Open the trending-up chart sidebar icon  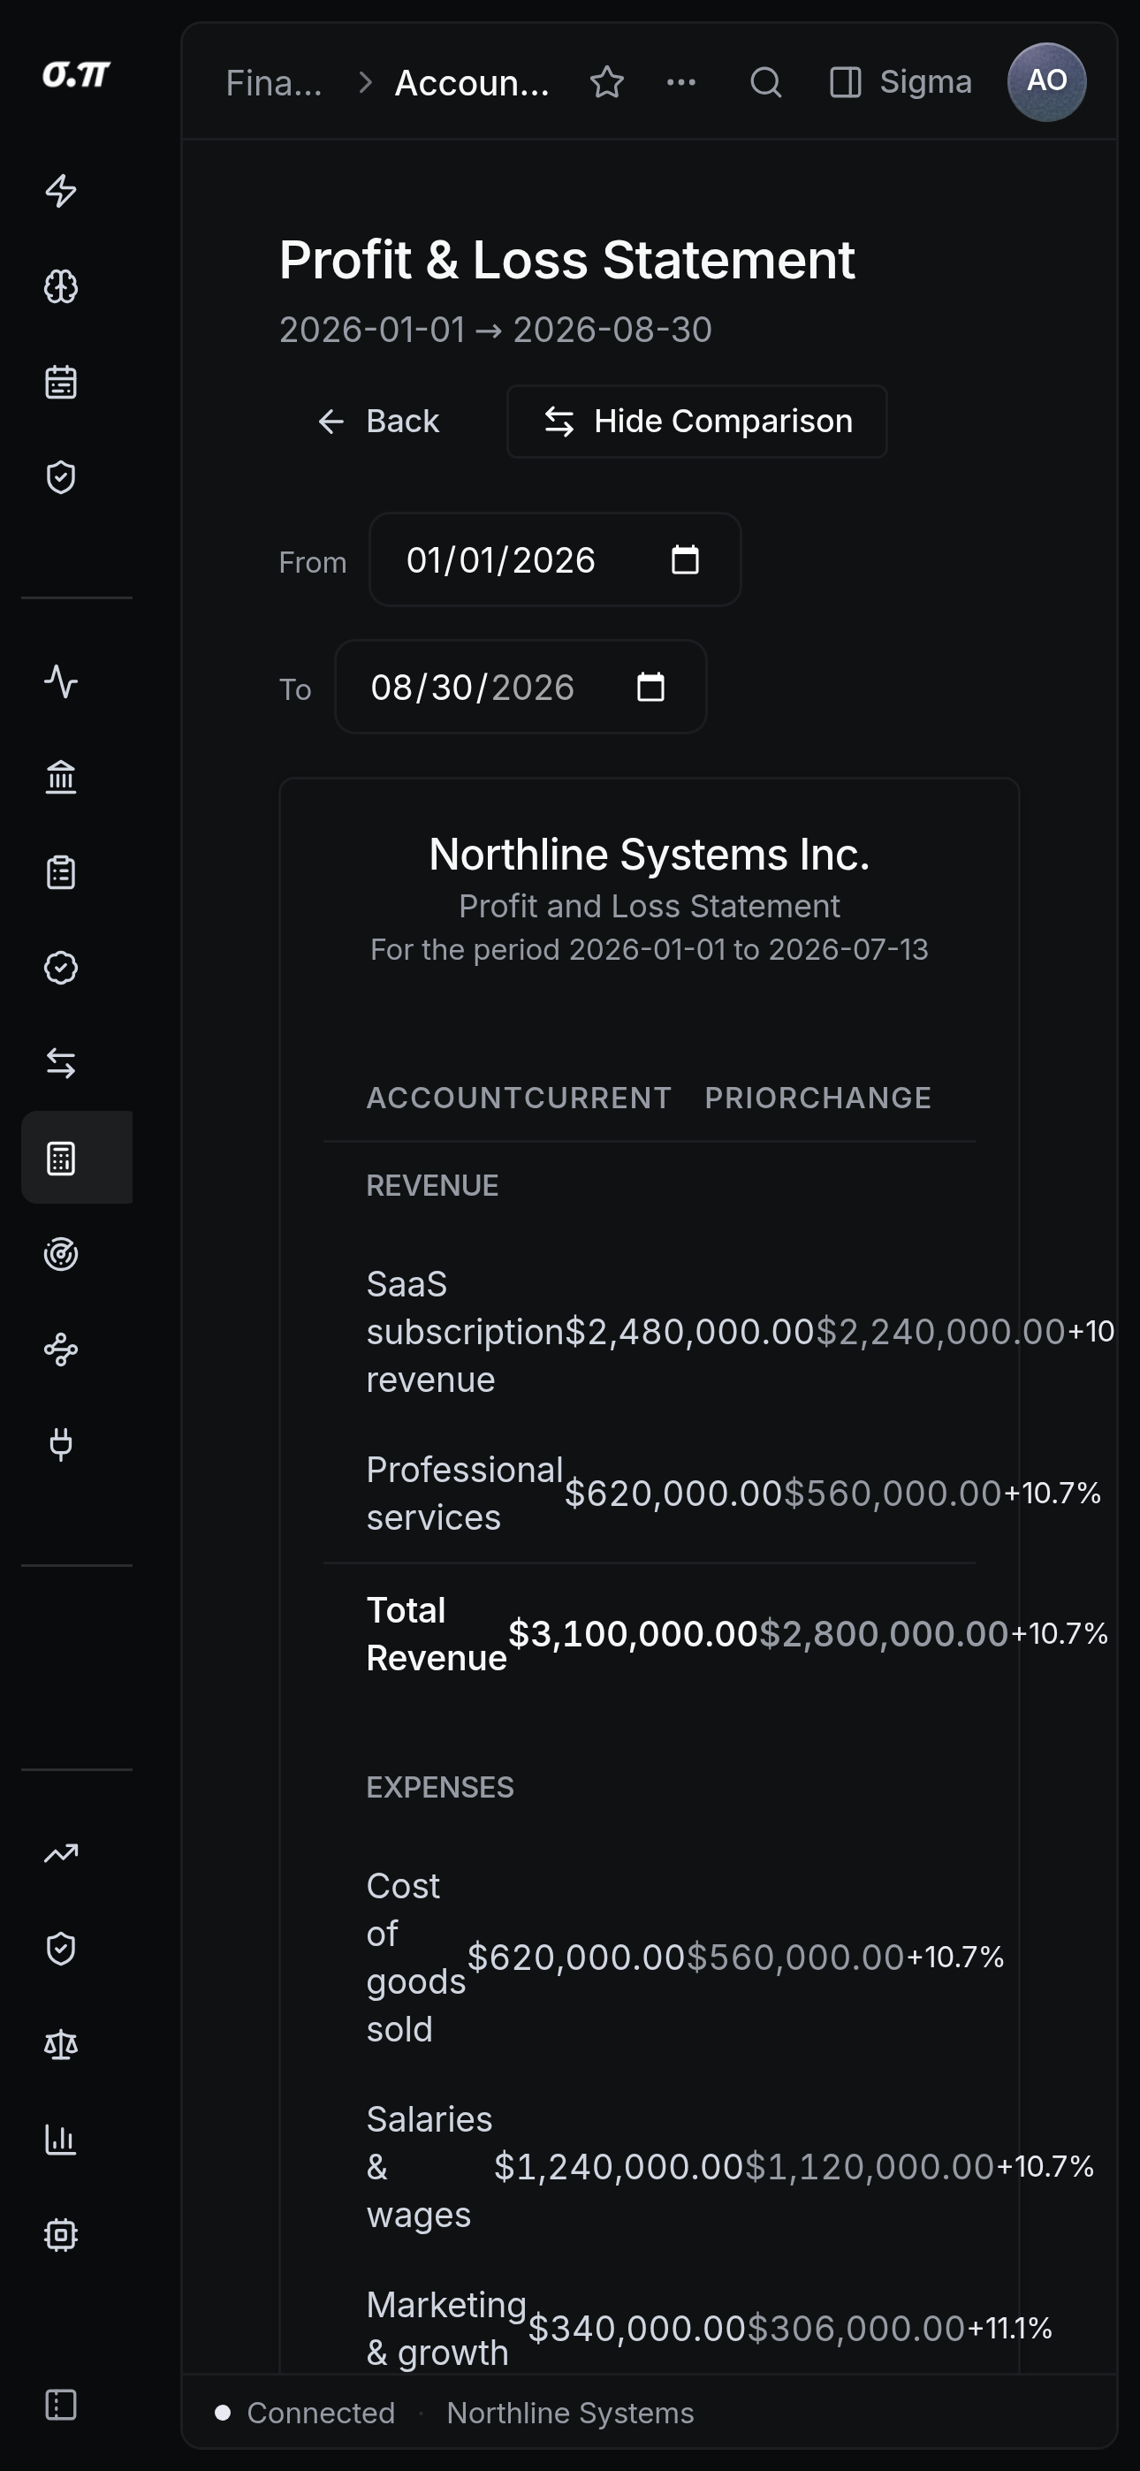pyautogui.click(x=61, y=1853)
